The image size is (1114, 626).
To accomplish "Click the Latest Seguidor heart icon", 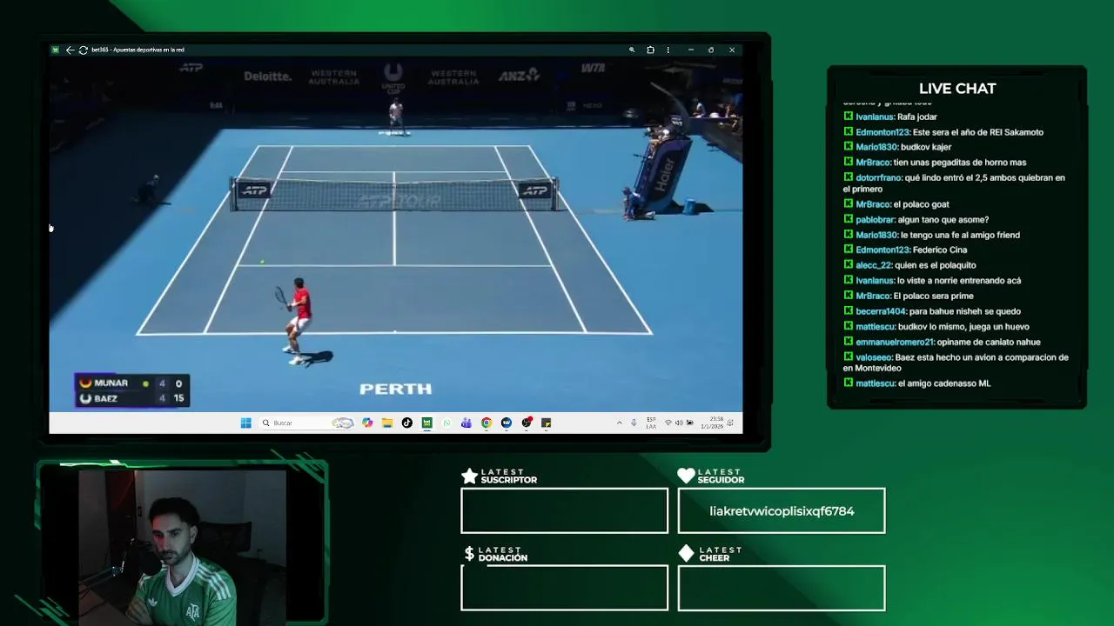I will coord(686,476).
